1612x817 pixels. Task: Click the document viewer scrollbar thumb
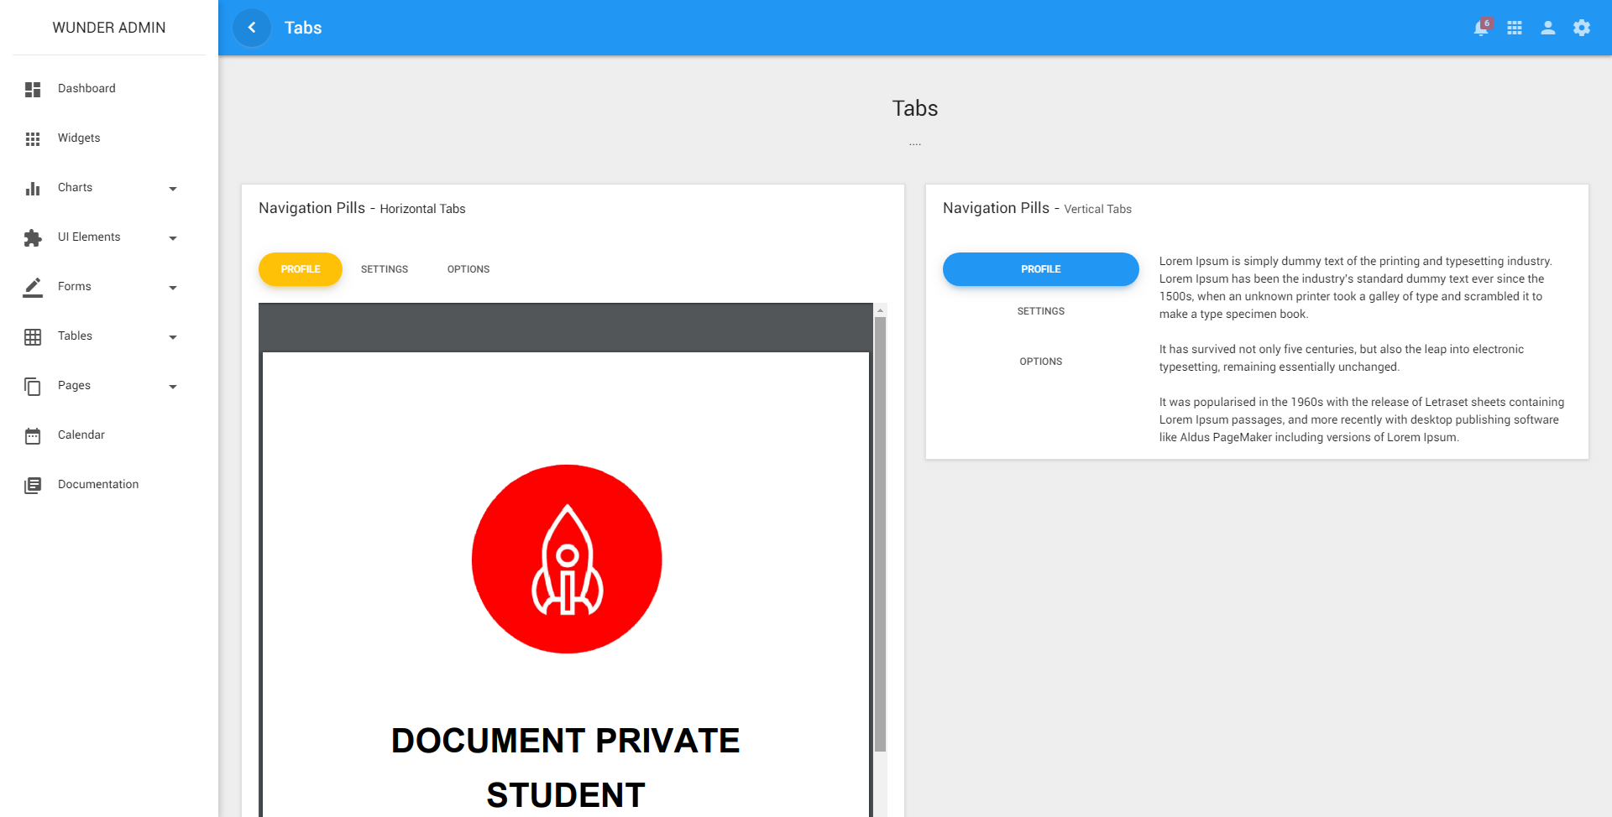(880, 533)
